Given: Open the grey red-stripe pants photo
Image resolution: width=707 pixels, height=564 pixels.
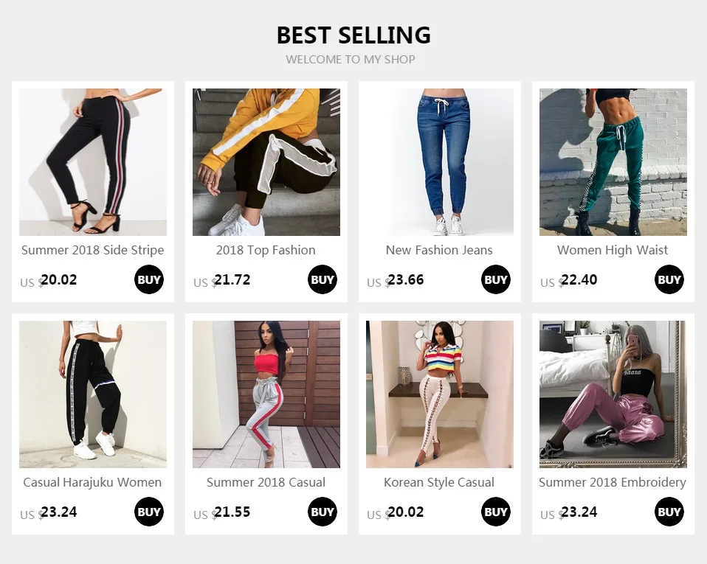Looking at the screenshot, I should coord(266,394).
